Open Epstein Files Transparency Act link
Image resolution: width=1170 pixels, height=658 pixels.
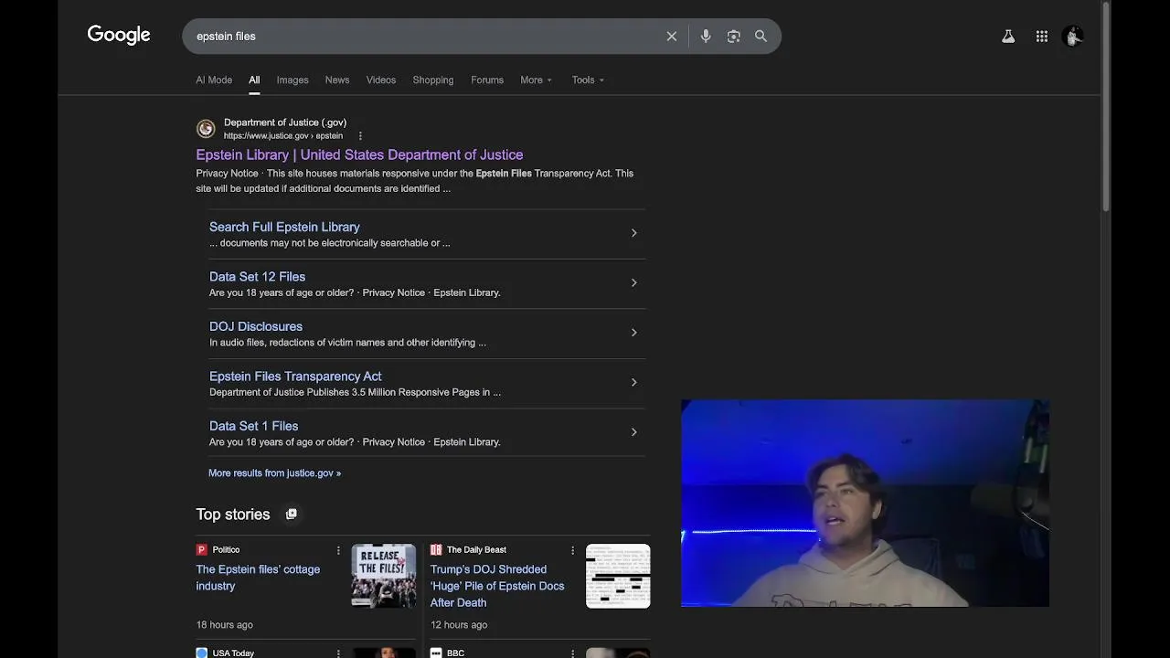295,377
